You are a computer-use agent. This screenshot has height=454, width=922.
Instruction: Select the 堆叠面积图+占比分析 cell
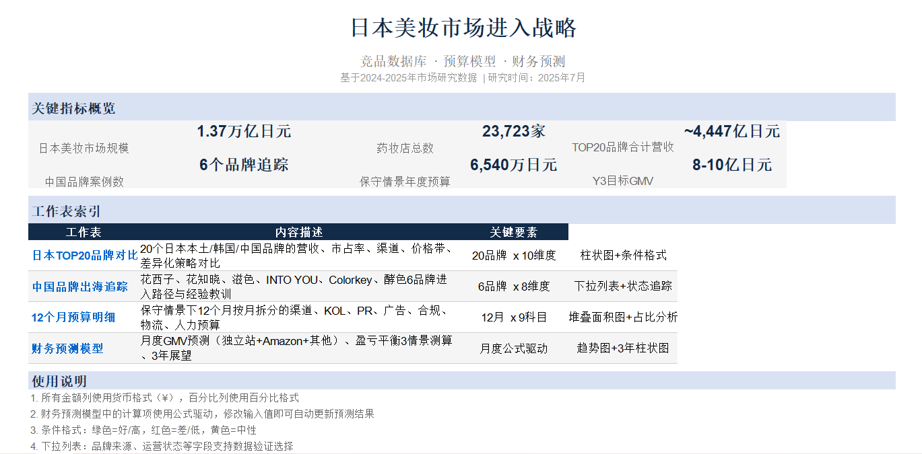pyautogui.click(x=623, y=317)
